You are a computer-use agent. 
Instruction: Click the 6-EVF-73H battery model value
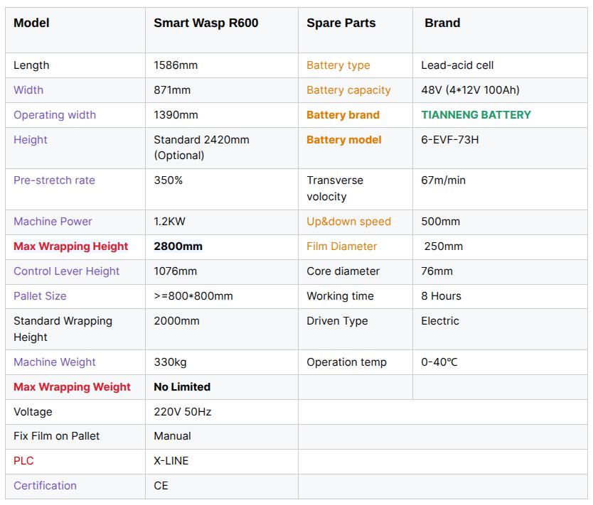pos(449,140)
